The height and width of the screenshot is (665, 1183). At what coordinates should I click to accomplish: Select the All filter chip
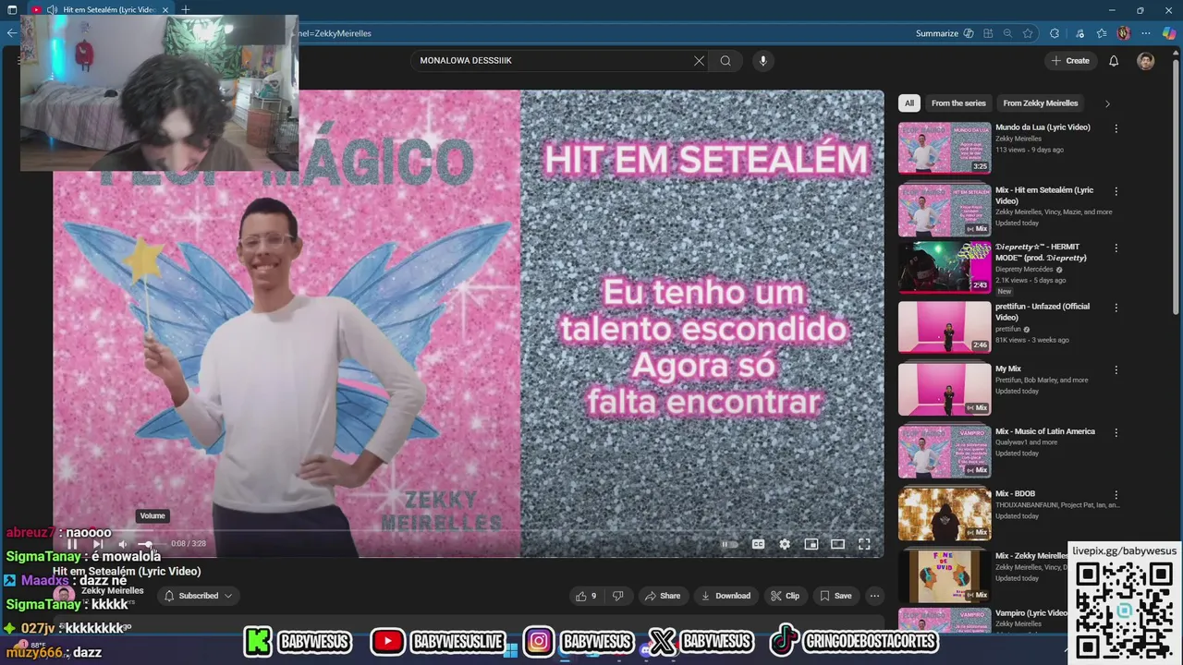coord(909,103)
